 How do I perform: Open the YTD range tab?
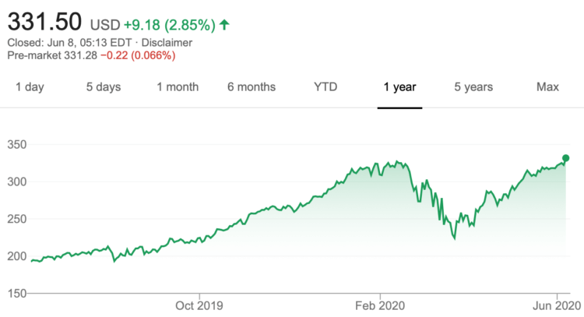[x=325, y=86]
